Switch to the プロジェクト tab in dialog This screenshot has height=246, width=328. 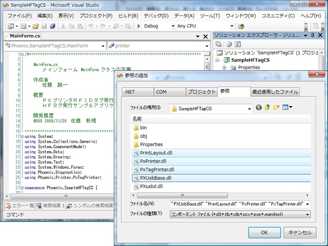click(201, 92)
